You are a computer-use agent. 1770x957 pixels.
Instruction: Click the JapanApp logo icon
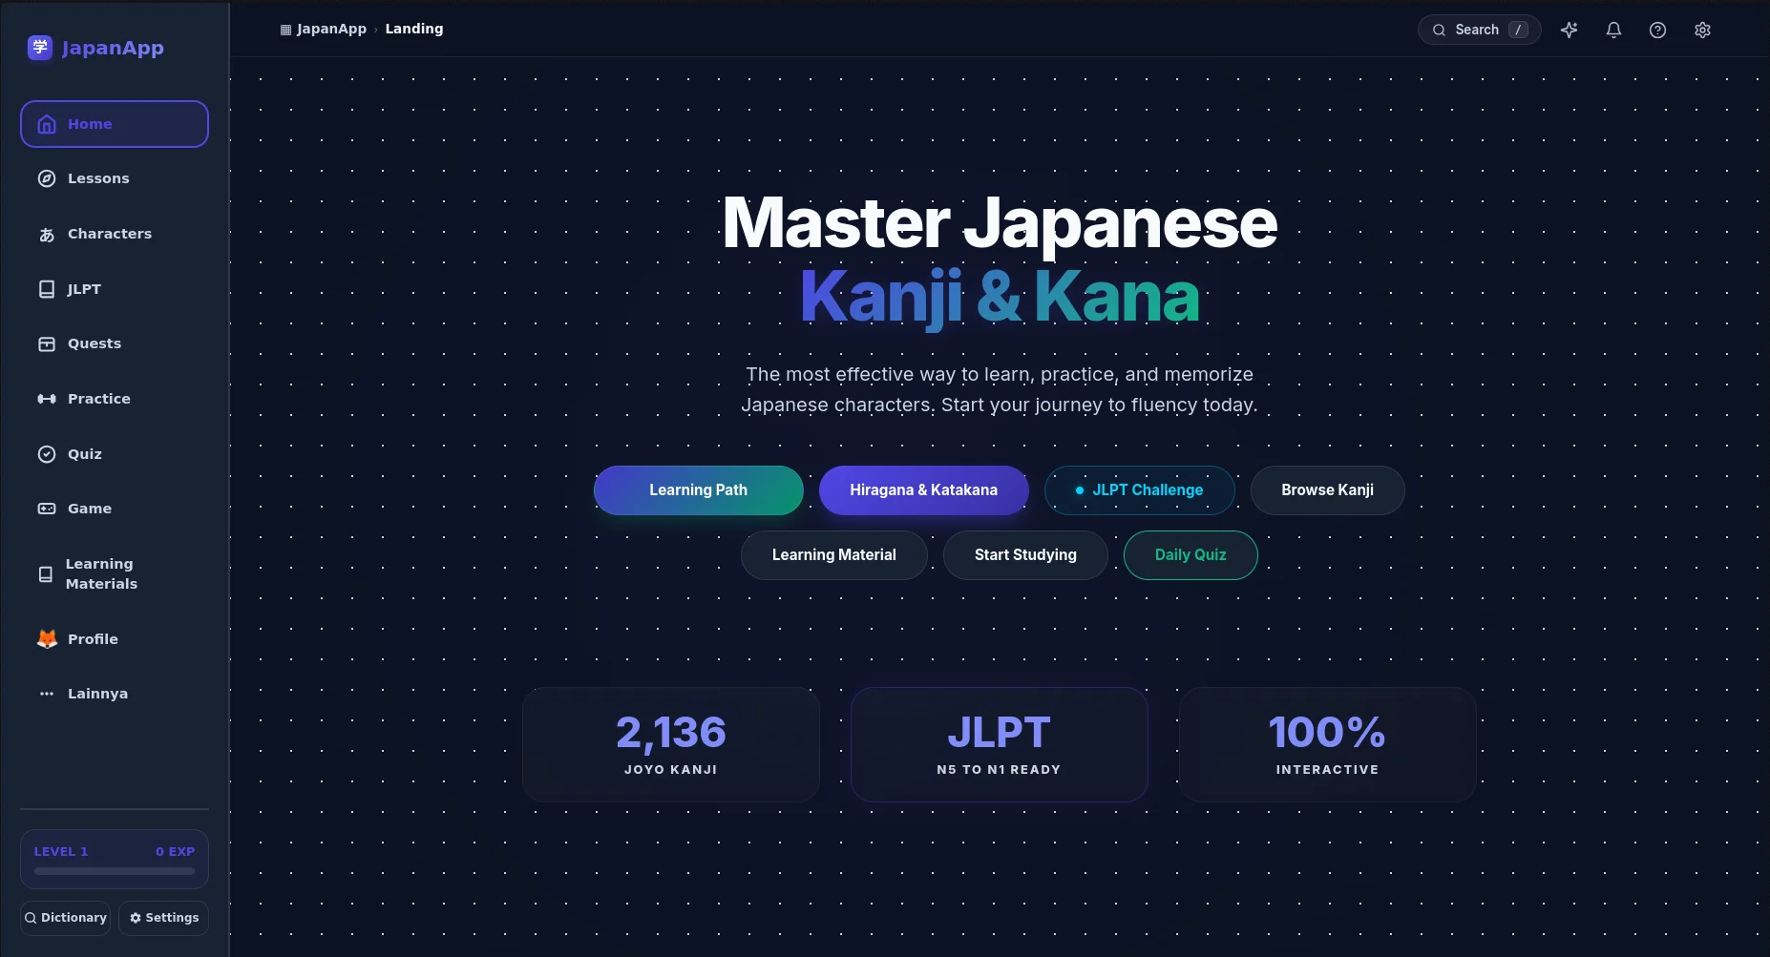40,48
